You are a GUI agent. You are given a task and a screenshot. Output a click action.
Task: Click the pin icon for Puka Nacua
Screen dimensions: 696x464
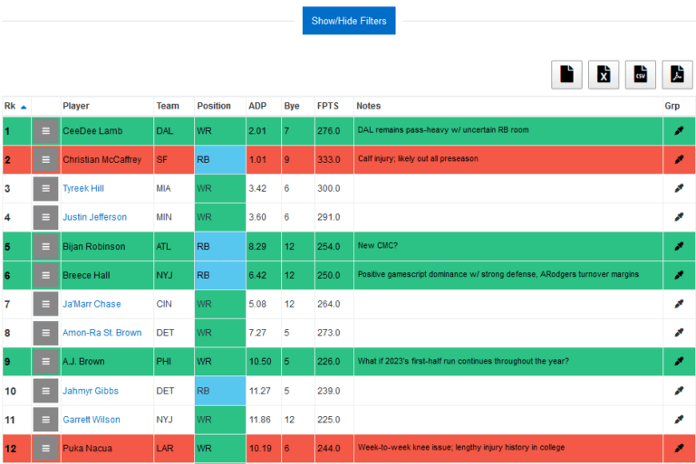pos(679,448)
